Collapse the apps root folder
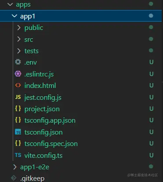 (10, 4)
